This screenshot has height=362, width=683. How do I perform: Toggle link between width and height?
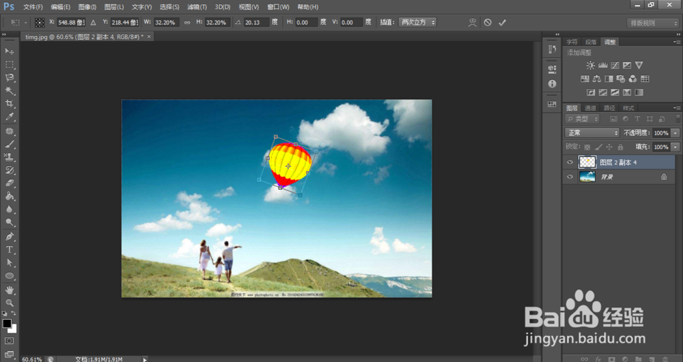pyautogui.click(x=187, y=23)
